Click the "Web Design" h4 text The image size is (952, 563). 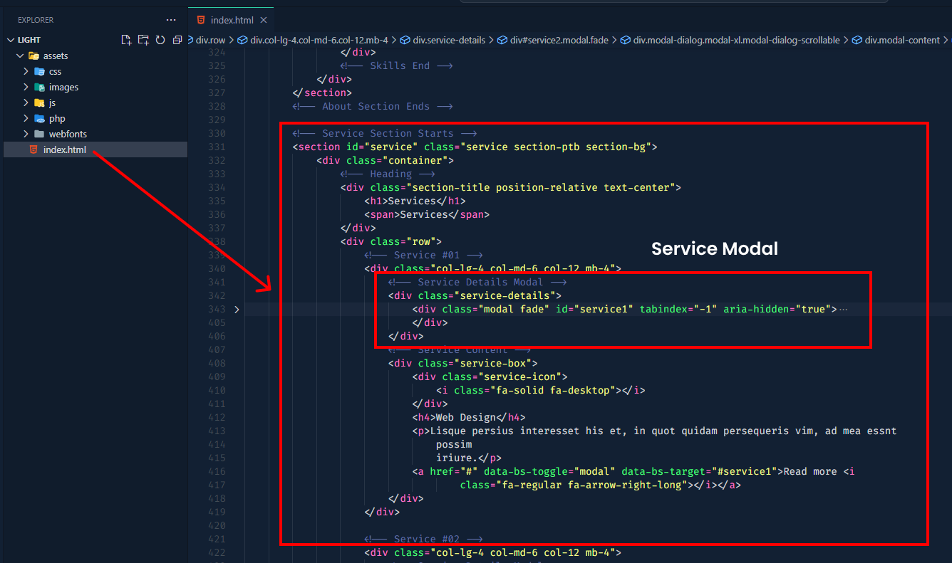[x=465, y=418]
